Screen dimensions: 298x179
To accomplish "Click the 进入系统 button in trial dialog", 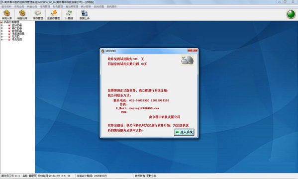I will pyautogui.click(x=184, y=132).
